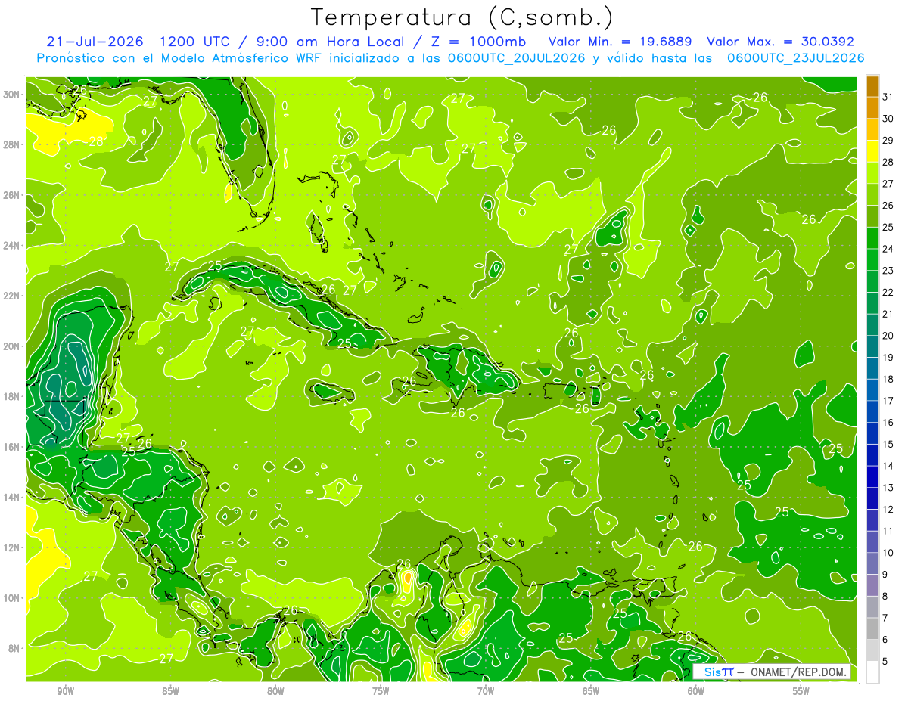Click the "1200 UTC" time label
Viewport: 908px width, 701px height.
pyautogui.click(x=193, y=42)
